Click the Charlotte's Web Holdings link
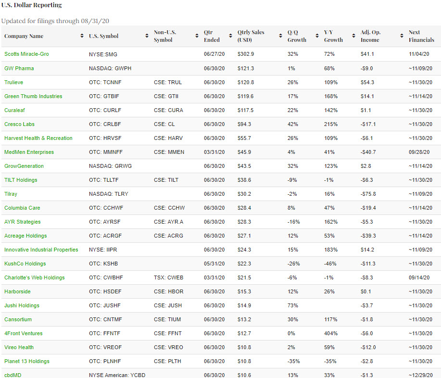The image size is (441, 378). 35,277
